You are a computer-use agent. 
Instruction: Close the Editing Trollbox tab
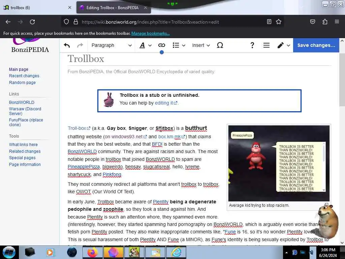pos(146,7)
